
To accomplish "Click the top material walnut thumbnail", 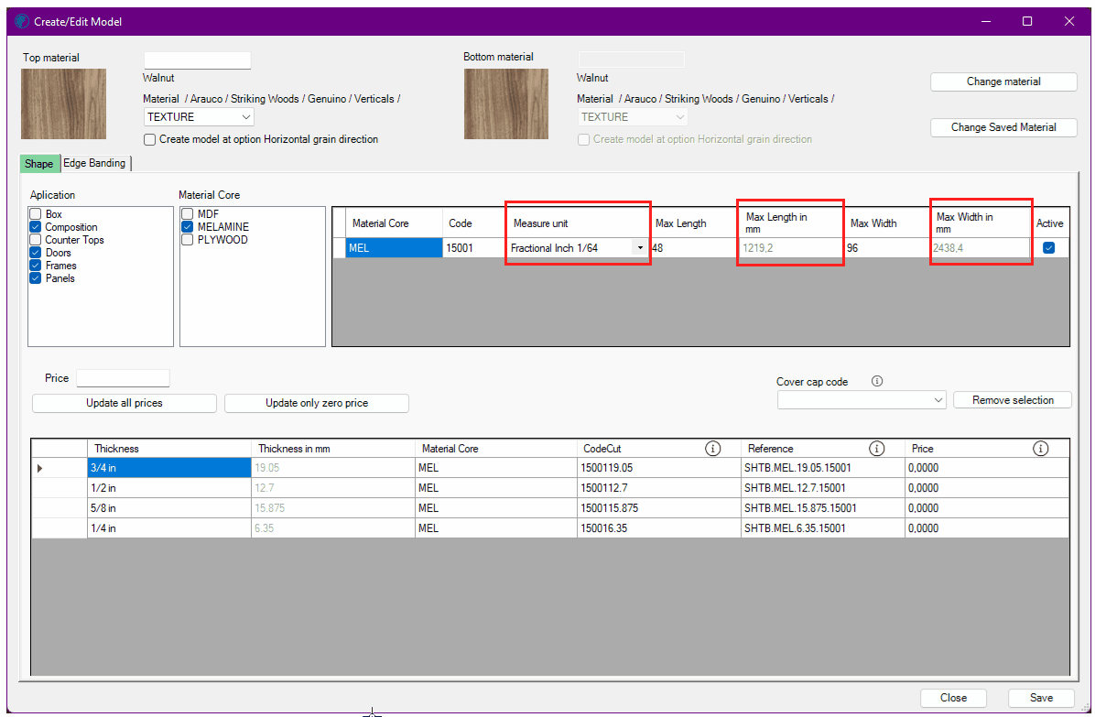I will click(x=63, y=103).
